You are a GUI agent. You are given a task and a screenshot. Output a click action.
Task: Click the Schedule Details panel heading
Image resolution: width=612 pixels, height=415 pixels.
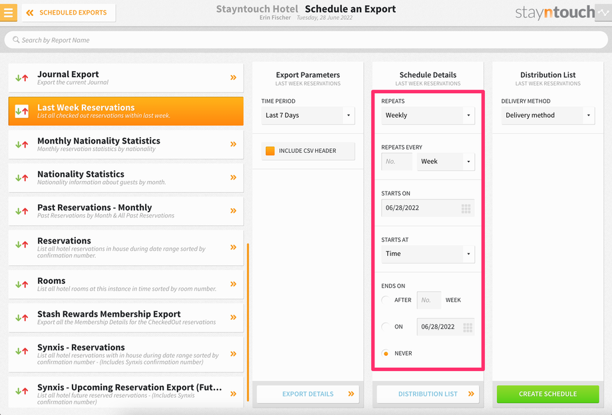pos(428,75)
